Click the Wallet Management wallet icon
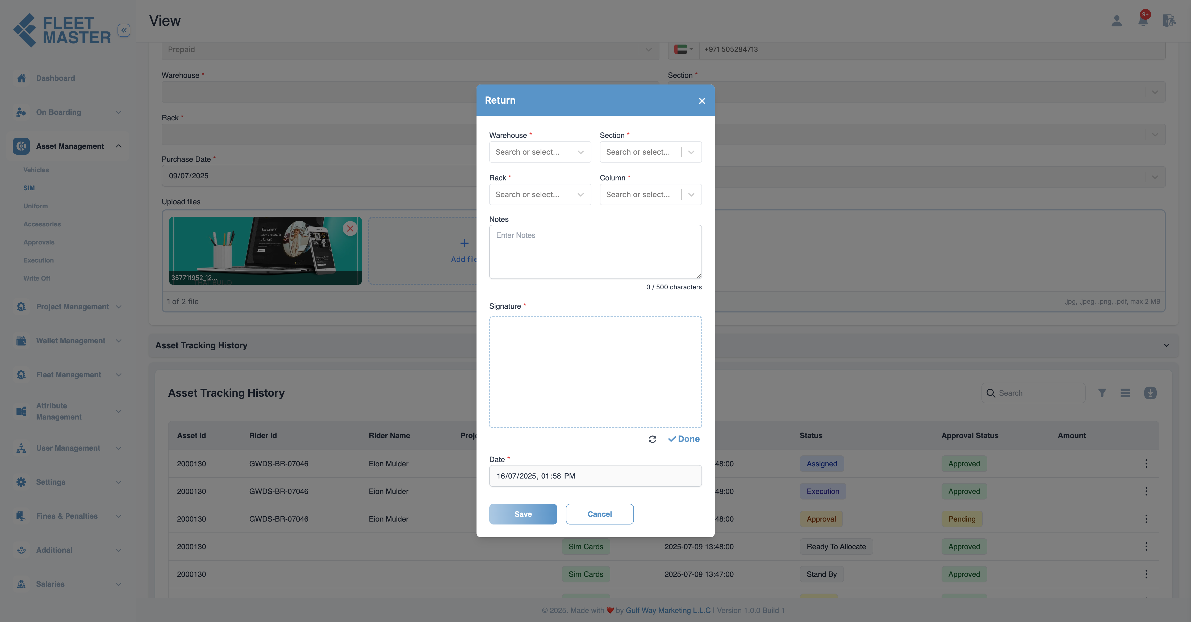 click(x=21, y=341)
